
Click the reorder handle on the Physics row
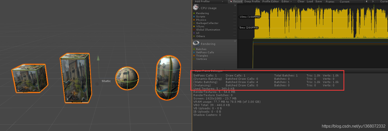(235, 20)
